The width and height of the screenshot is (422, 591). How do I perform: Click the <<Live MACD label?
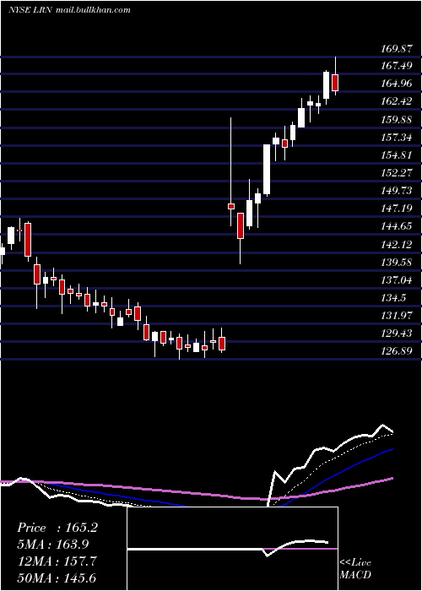coord(355,568)
